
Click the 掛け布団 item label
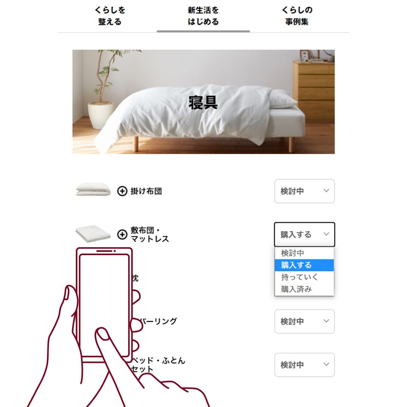[x=146, y=191]
